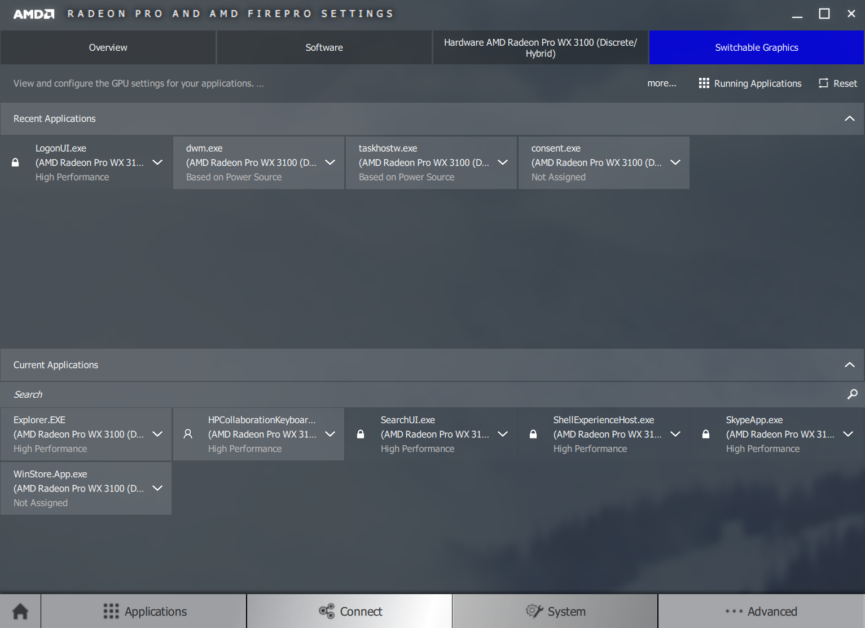Click the user profile icon beside HPCollaborationKeyboard

click(188, 434)
